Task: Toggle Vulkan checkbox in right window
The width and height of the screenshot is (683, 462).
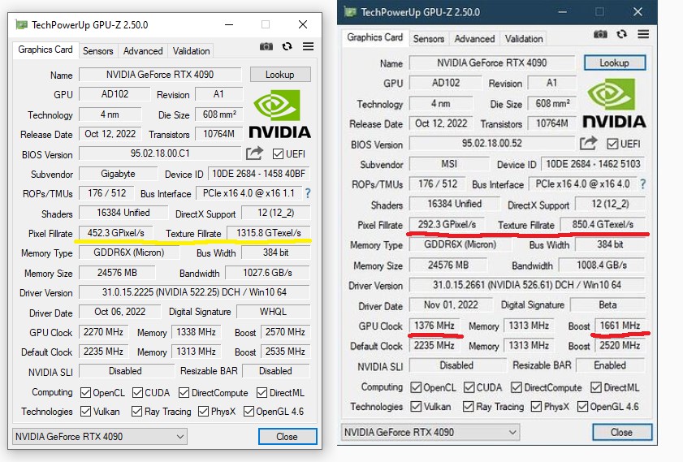Action: click(416, 407)
